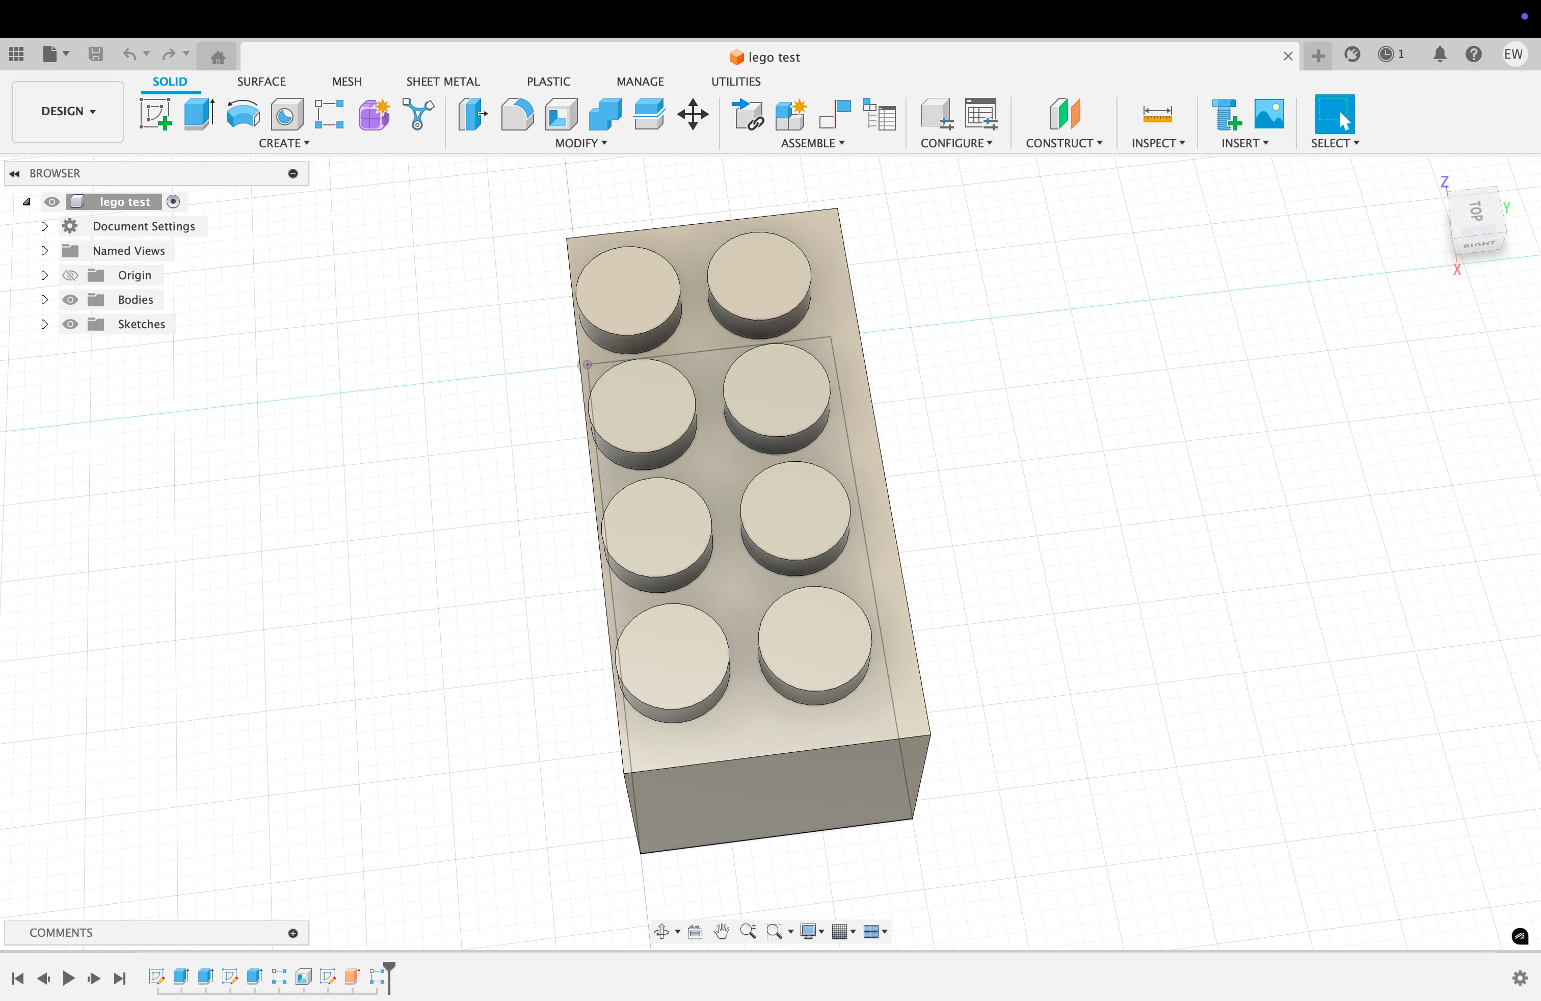Click the TOP face of ViewCube

[1476, 210]
